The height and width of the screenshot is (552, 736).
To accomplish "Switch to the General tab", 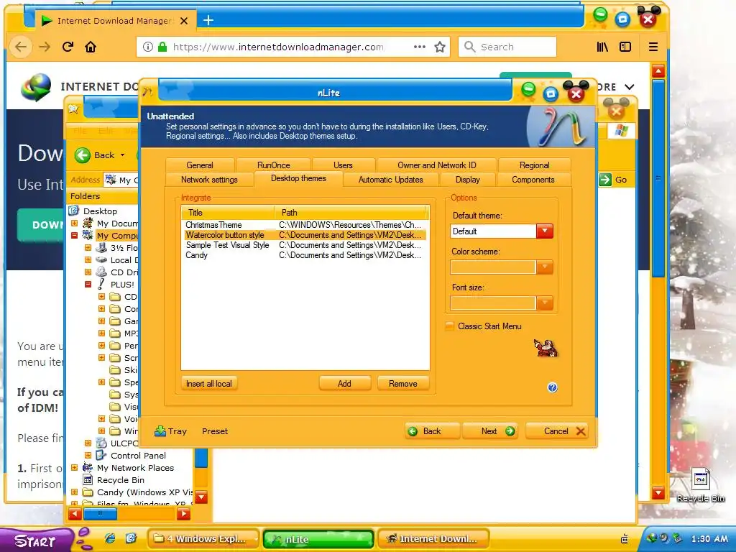I will tap(200, 165).
